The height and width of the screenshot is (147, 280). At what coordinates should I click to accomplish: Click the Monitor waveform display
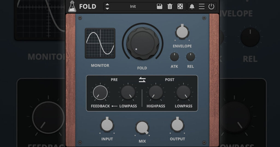pyautogui.click(x=100, y=43)
